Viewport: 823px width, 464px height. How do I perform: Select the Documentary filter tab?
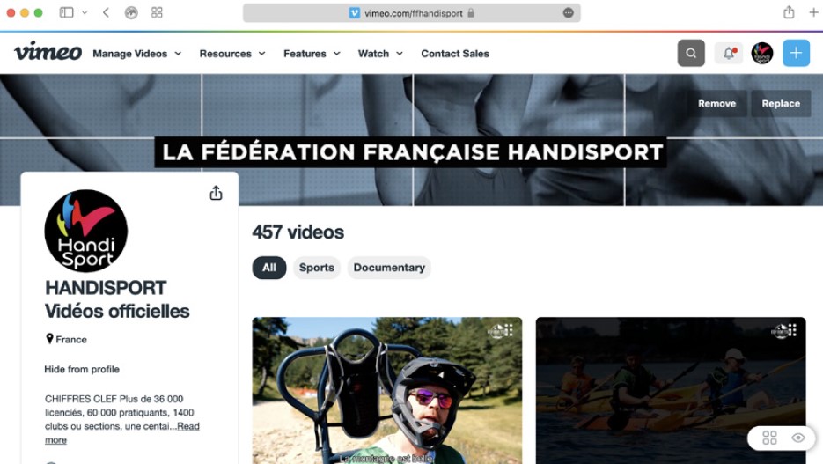pyautogui.click(x=389, y=268)
